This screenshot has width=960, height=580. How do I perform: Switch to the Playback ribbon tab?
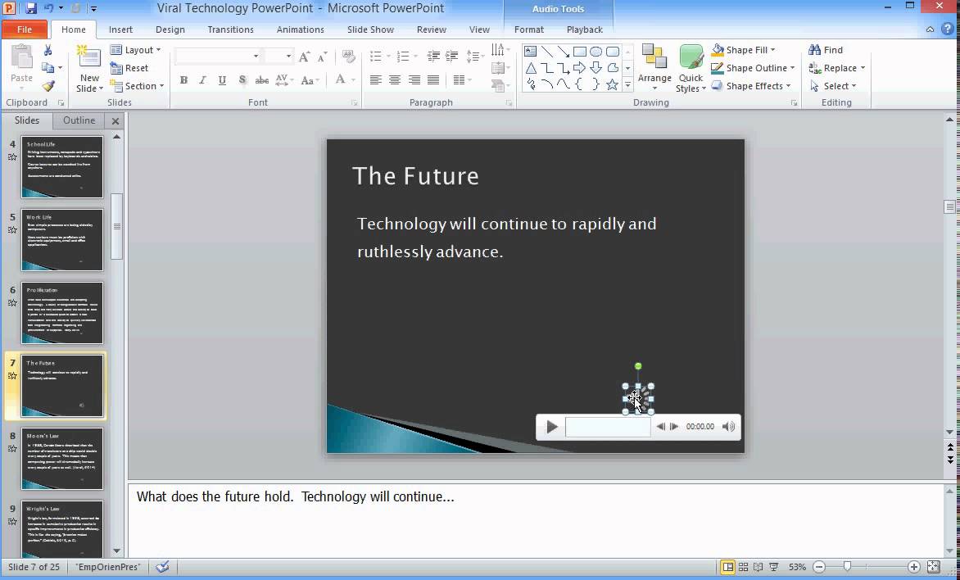point(585,29)
